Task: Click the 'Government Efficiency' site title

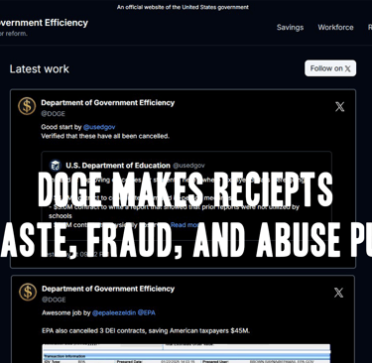Action: [x=44, y=23]
